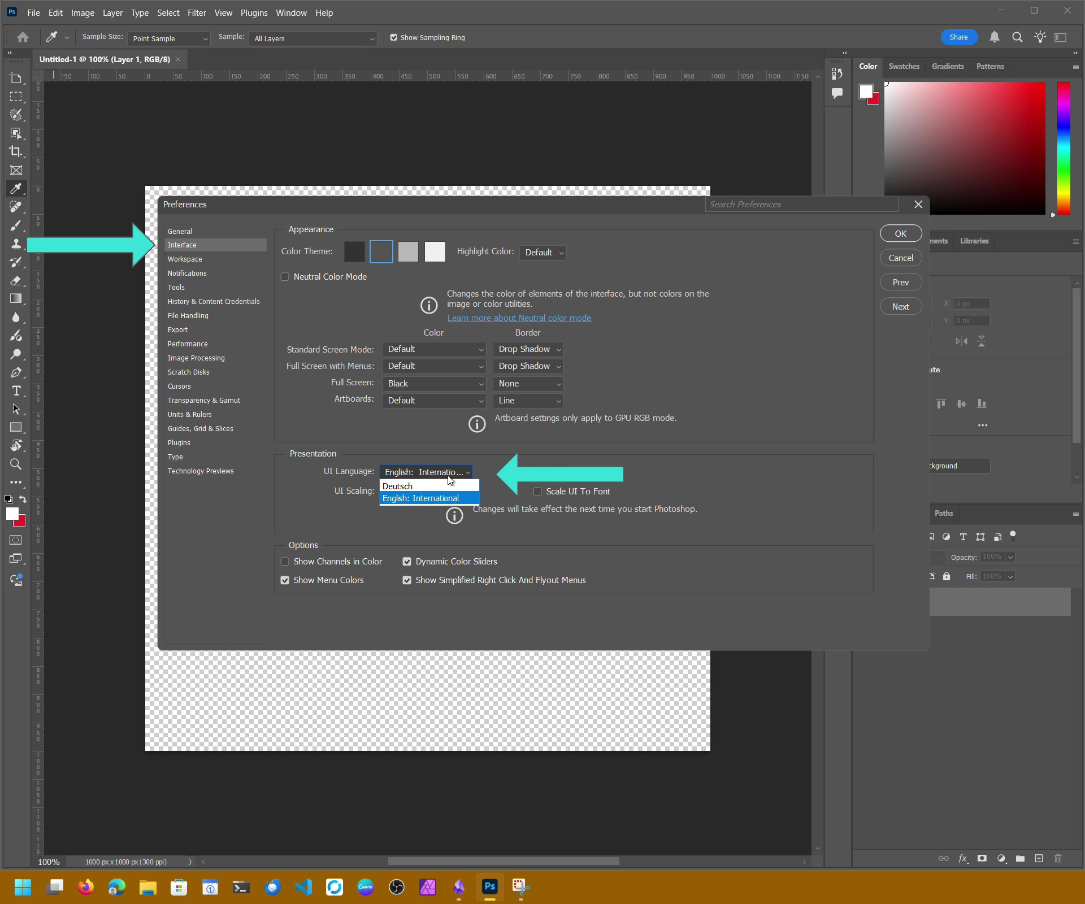Open Full Screen color dropdown showing Black
Viewport: 1085px width, 904px height.
pos(434,384)
